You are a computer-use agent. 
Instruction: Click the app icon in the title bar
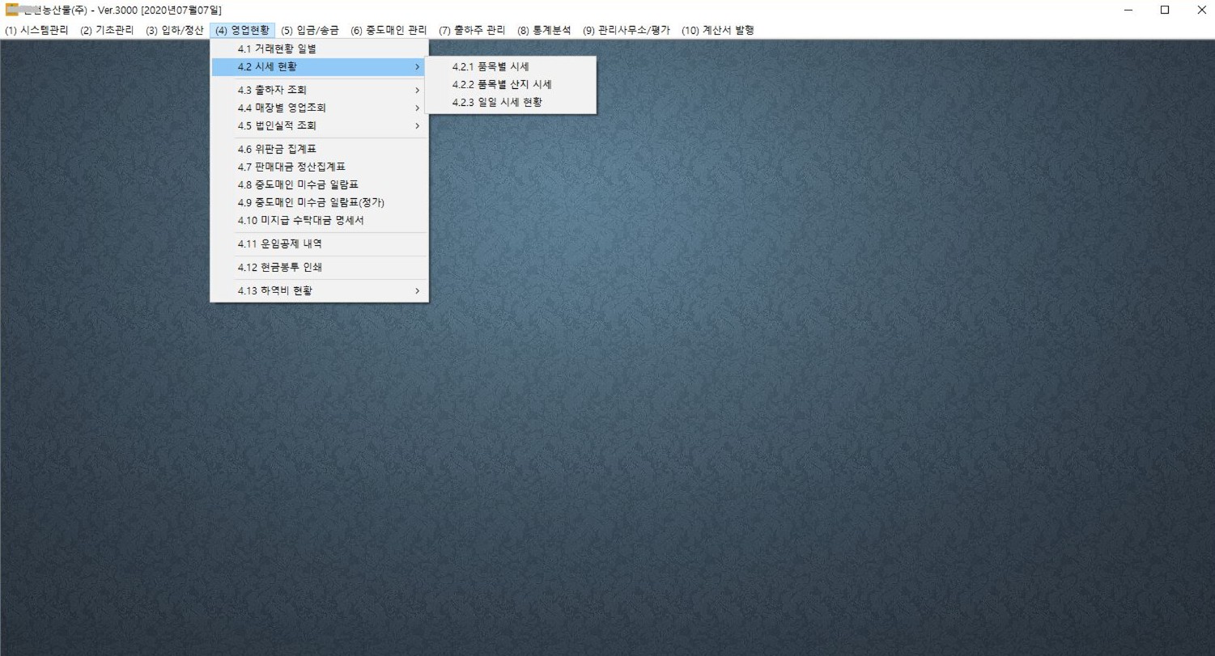tap(11, 10)
